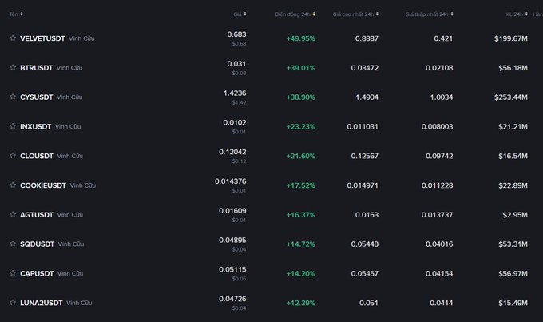Toggle the star next to CAPUSDT

(13, 273)
